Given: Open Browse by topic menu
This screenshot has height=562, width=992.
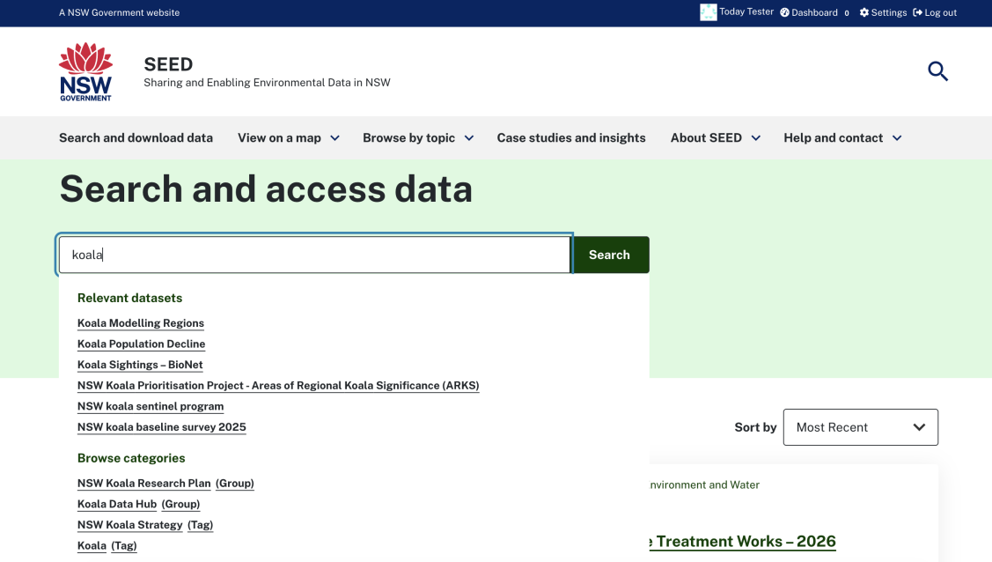Looking at the screenshot, I should pyautogui.click(x=408, y=138).
